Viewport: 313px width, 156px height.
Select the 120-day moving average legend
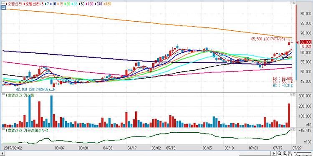(x=90, y=4)
